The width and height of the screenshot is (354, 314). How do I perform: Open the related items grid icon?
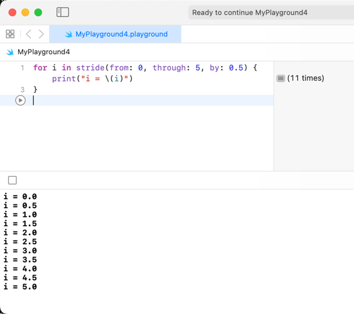[10, 34]
